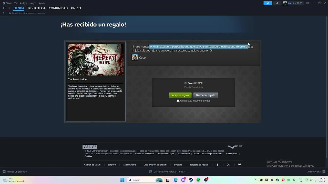The image size is (328, 184).
Task: Go to the TIENDA tab
Action: pos(19,8)
